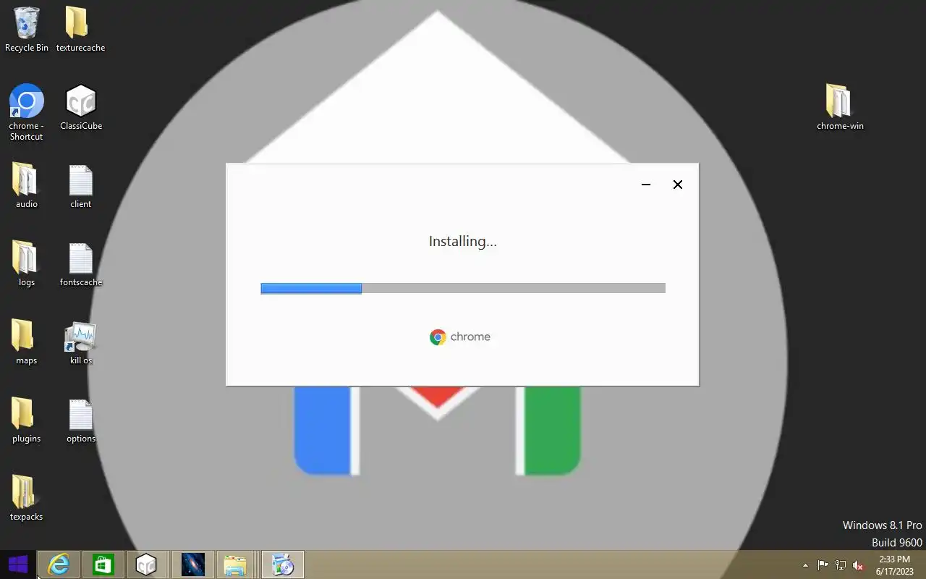Select the audio folder icon

[x=27, y=186]
